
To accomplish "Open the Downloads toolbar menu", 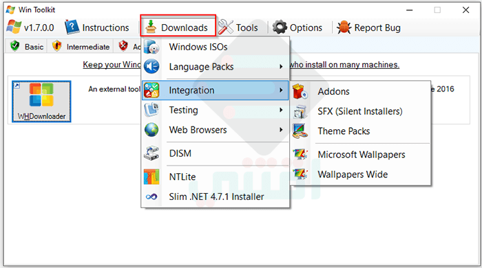I will pyautogui.click(x=178, y=27).
